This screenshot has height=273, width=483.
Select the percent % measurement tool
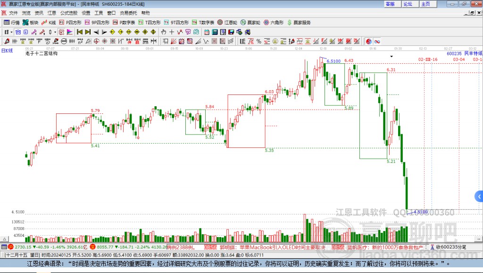point(259,42)
